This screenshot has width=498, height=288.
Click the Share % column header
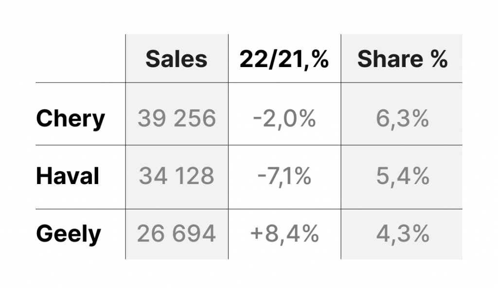[402, 59]
